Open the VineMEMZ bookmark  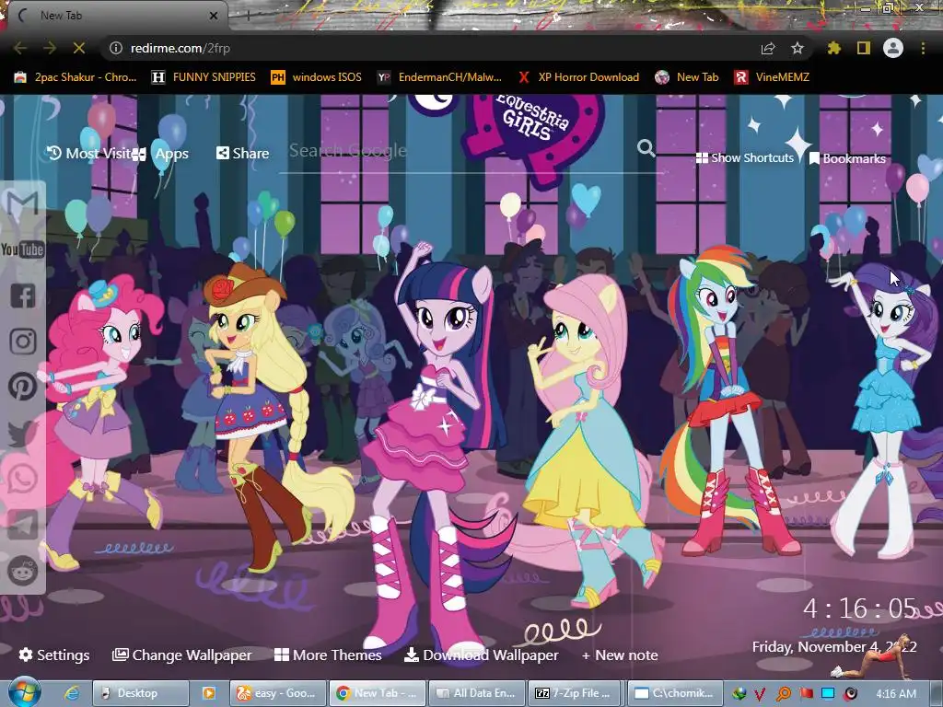tap(773, 77)
